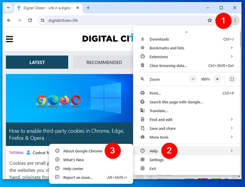Expand the Extensions submenu arrow
Image resolution: width=245 pixels, height=187 pixels.
(x=232, y=57)
